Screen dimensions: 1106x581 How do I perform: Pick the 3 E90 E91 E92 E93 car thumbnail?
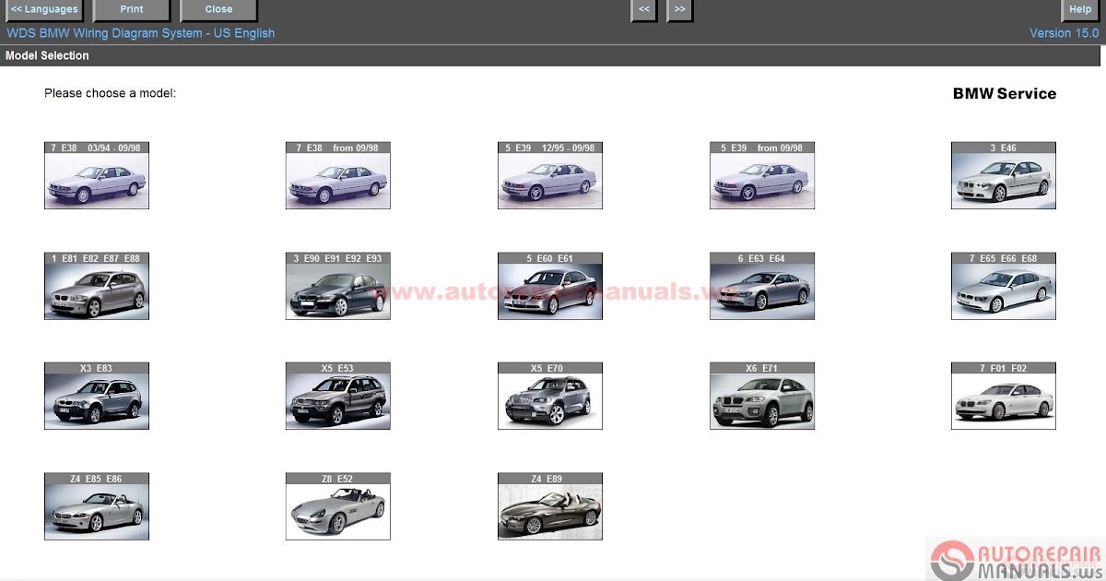tap(337, 286)
